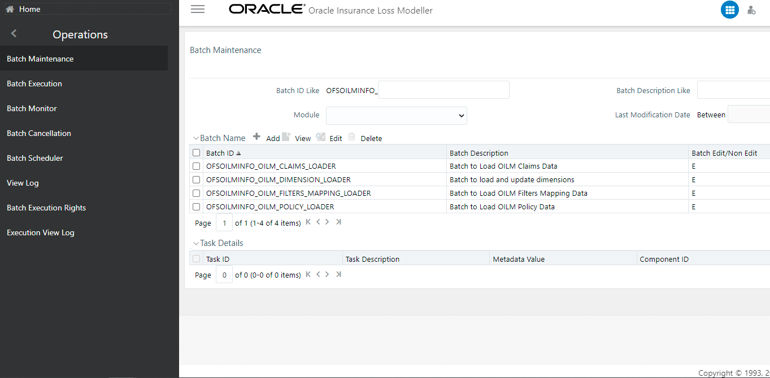This screenshot has height=378, width=770.
Task: Click OFSOILMINFO_OILM_CLAIMS_LOADER batch ID text
Action: click(271, 166)
